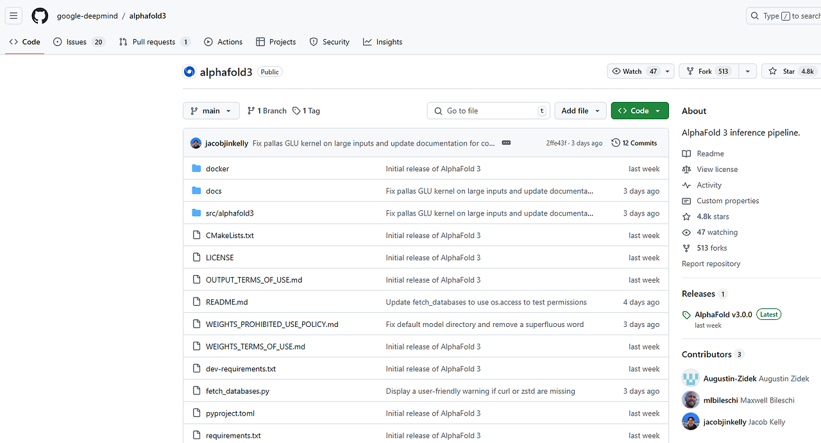This screenshot has height=443, width=821.
Task: Open latest commit message Fix pallas GLU kernel
Action: point(373,143)
